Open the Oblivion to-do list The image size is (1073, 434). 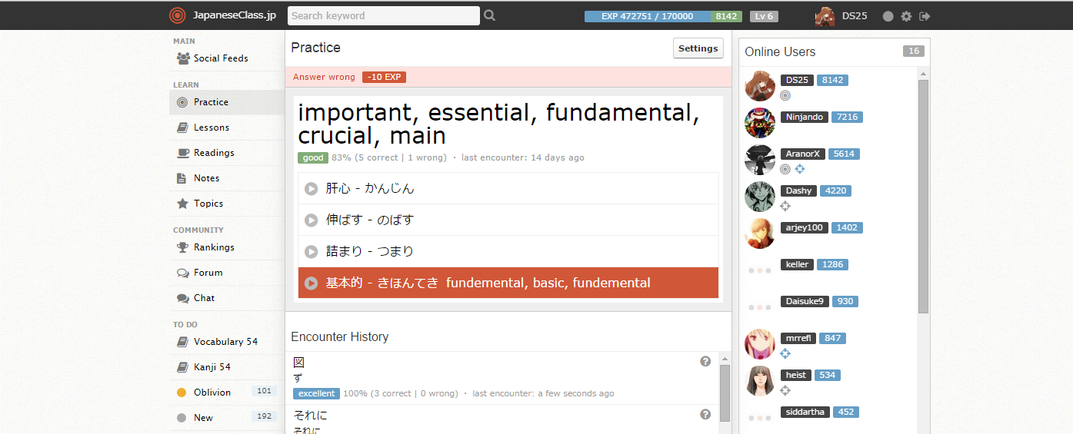[x=212, y=393]
